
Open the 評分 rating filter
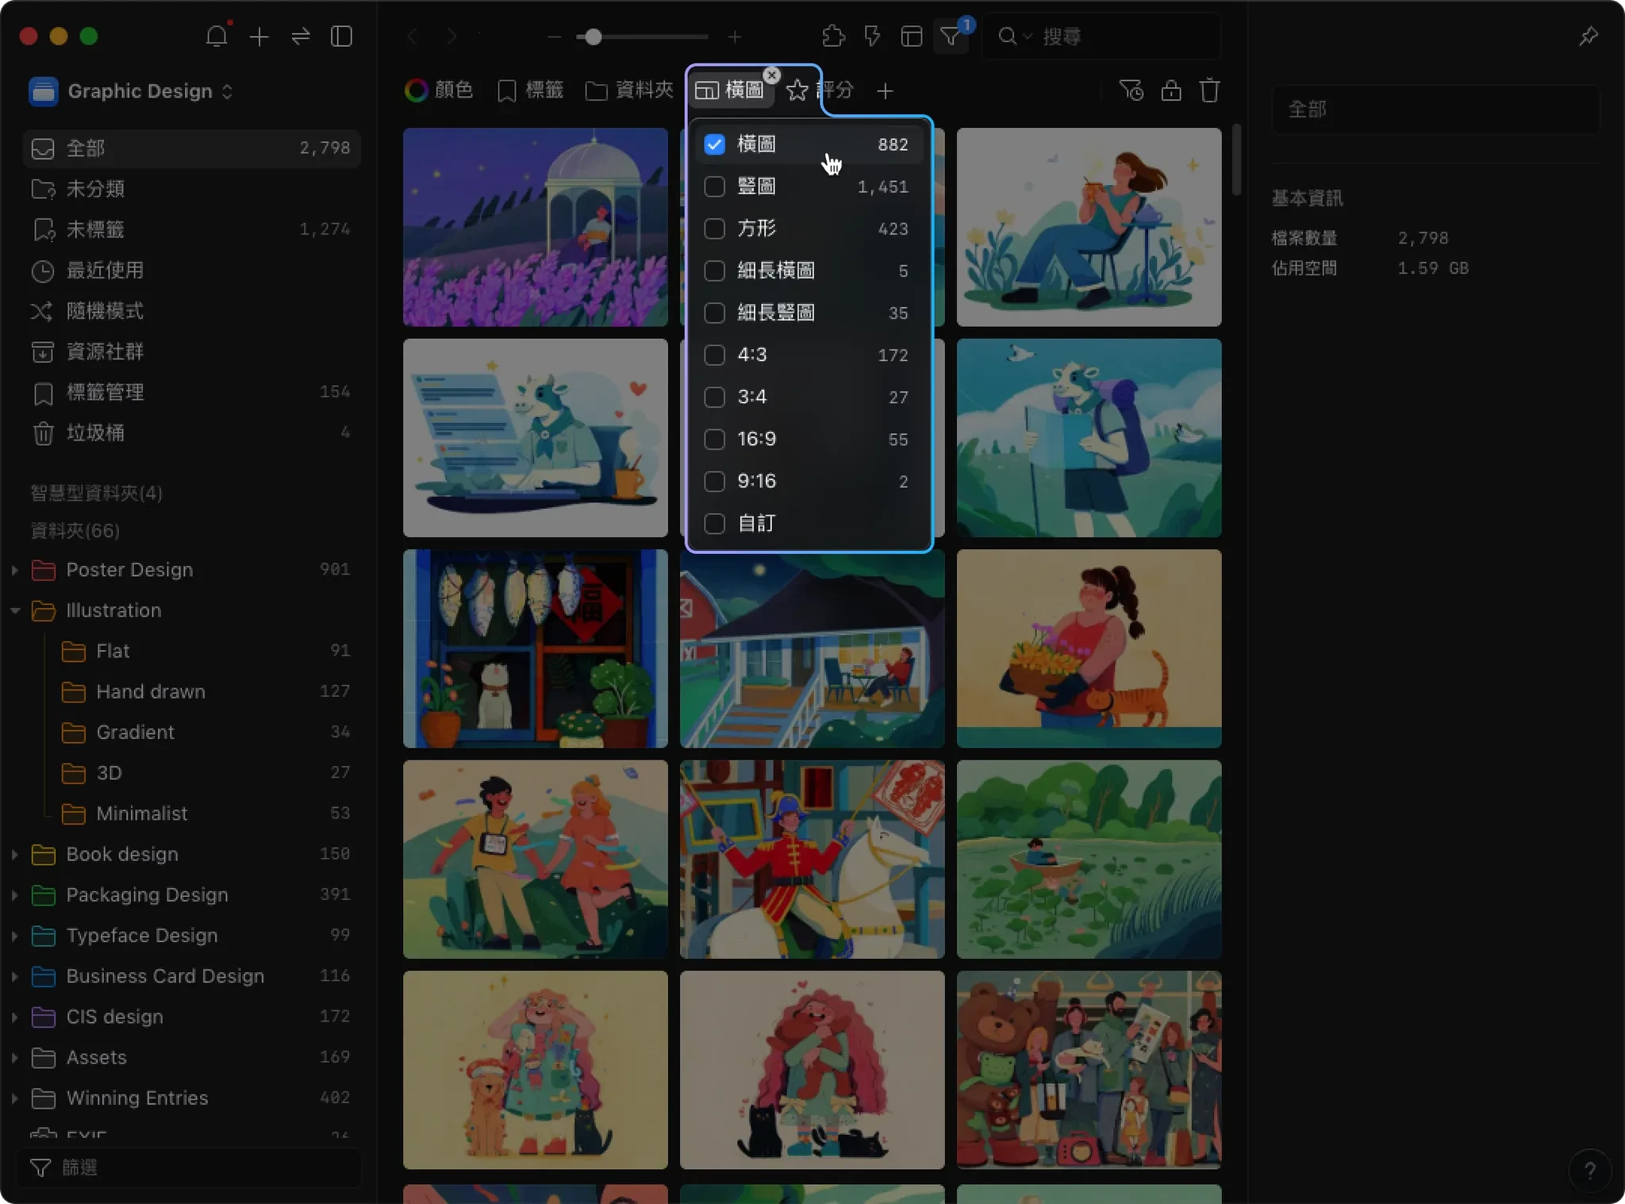(820, 90)
